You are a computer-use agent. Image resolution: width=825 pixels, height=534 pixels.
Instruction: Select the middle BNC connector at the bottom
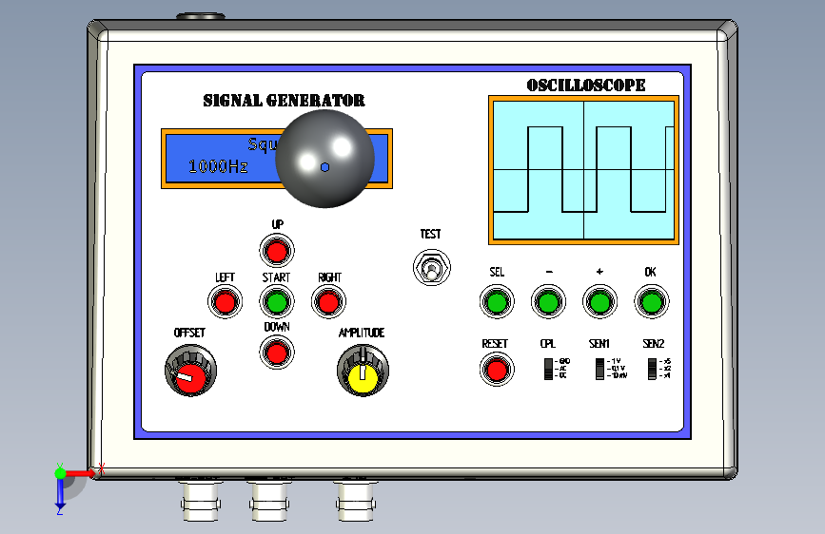click(x=270, y=501)
